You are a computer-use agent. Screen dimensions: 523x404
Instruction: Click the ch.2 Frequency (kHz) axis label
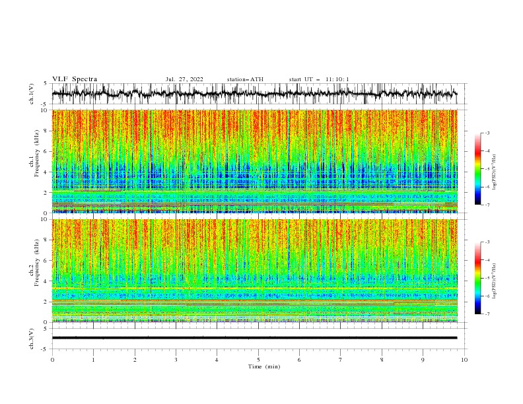point(34,262)
